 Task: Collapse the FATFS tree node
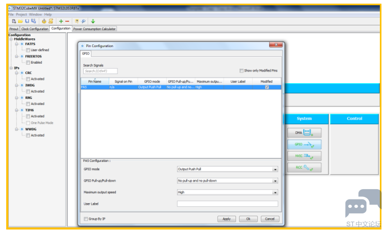pyautogui.click(x=17, y=44)
